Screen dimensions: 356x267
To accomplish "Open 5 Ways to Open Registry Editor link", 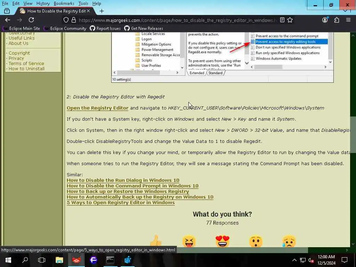I will coord(121,203).
